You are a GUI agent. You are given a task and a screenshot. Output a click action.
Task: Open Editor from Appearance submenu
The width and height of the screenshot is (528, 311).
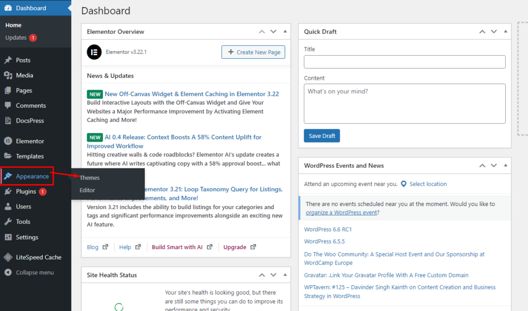pos(87,191)
